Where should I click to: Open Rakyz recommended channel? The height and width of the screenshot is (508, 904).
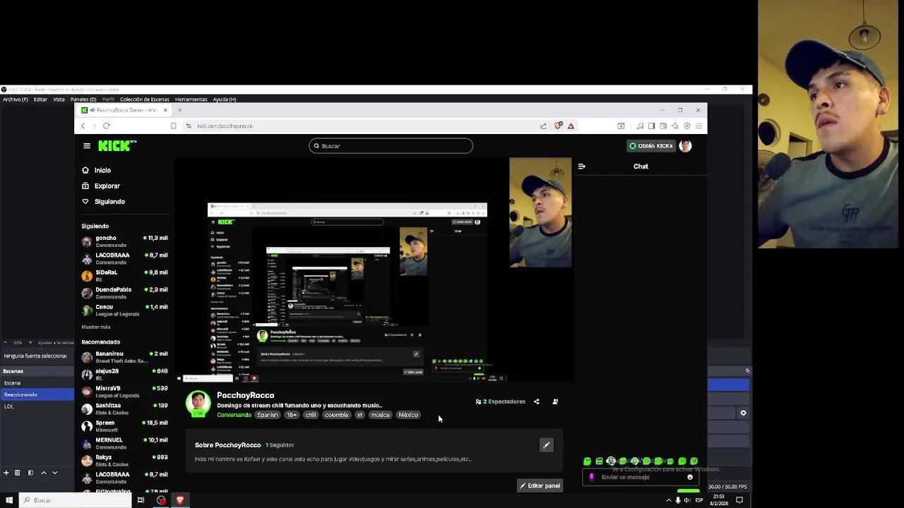click(x=124, y=461)
